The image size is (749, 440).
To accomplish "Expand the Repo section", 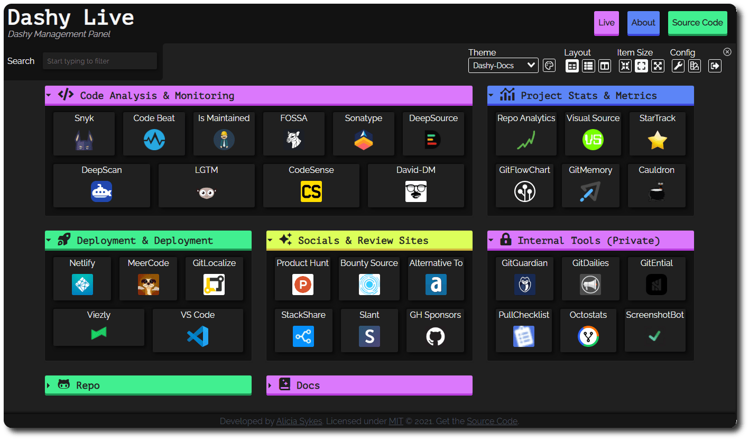I will (148, 386).
